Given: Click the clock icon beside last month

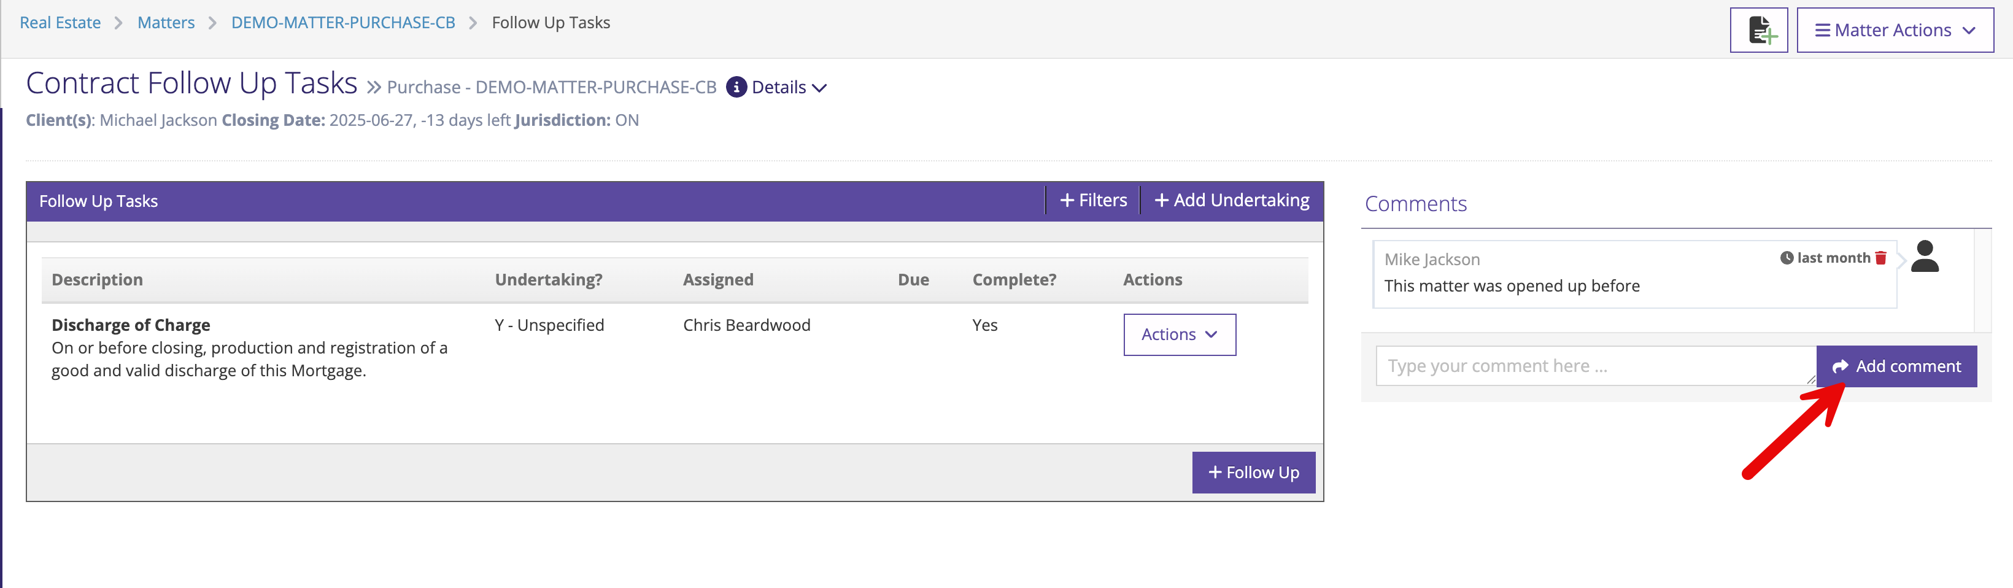Looking at the screenshot, I should tap(1785, 258).
